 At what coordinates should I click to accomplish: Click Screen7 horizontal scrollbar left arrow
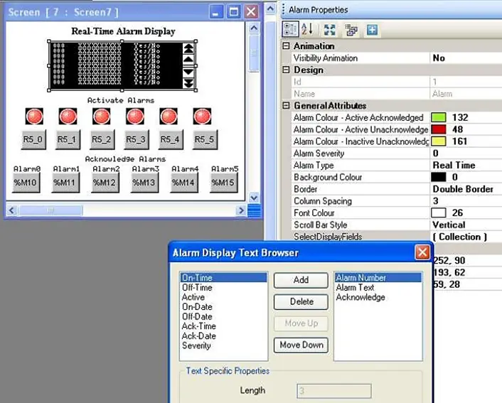tap(12, 210)
